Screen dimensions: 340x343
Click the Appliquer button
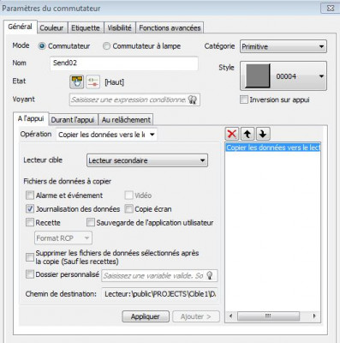pyautogui.click(x=146, y=316)
